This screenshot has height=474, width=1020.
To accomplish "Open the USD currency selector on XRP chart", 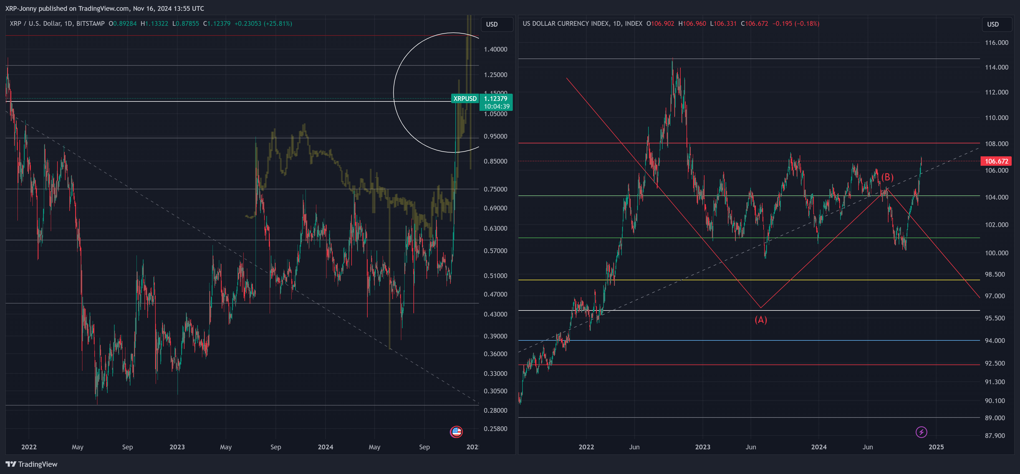I will (497, 24).
